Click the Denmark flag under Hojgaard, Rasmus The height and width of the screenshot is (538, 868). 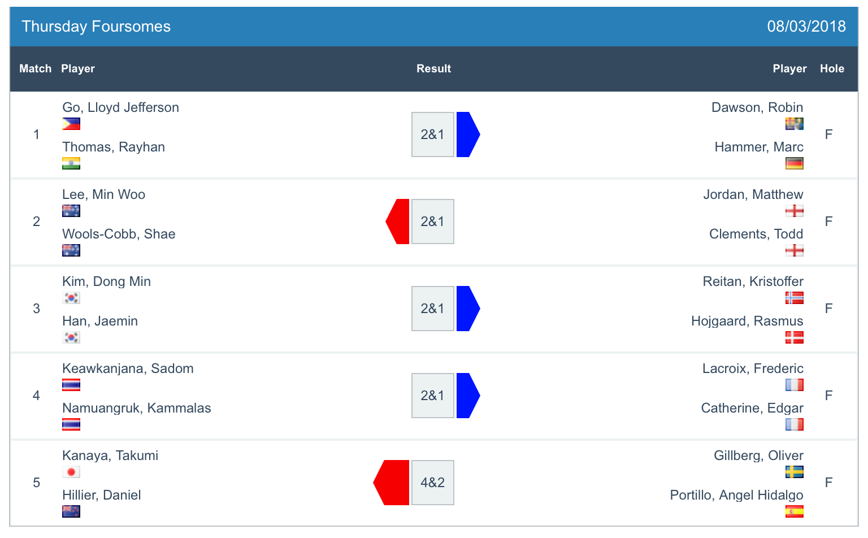point(795,337)
